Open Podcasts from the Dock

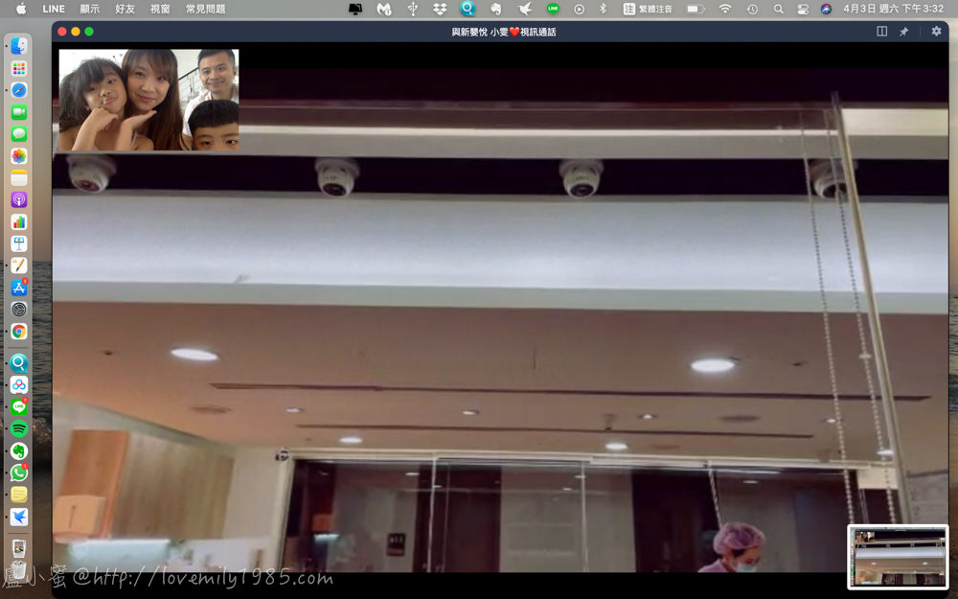(x=19, y=199)
